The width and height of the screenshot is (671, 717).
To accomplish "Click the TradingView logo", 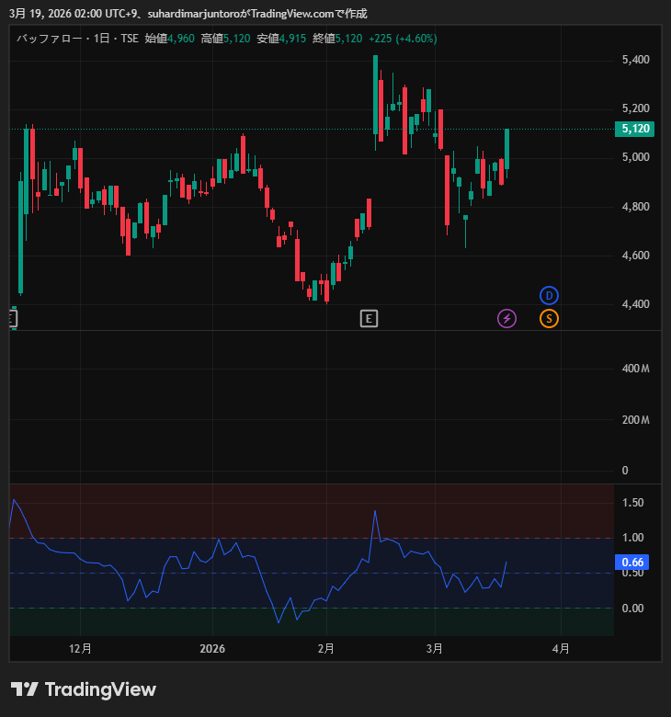I will point(84,689).
